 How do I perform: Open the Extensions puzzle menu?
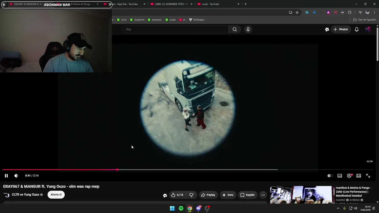tap(350, 12)
